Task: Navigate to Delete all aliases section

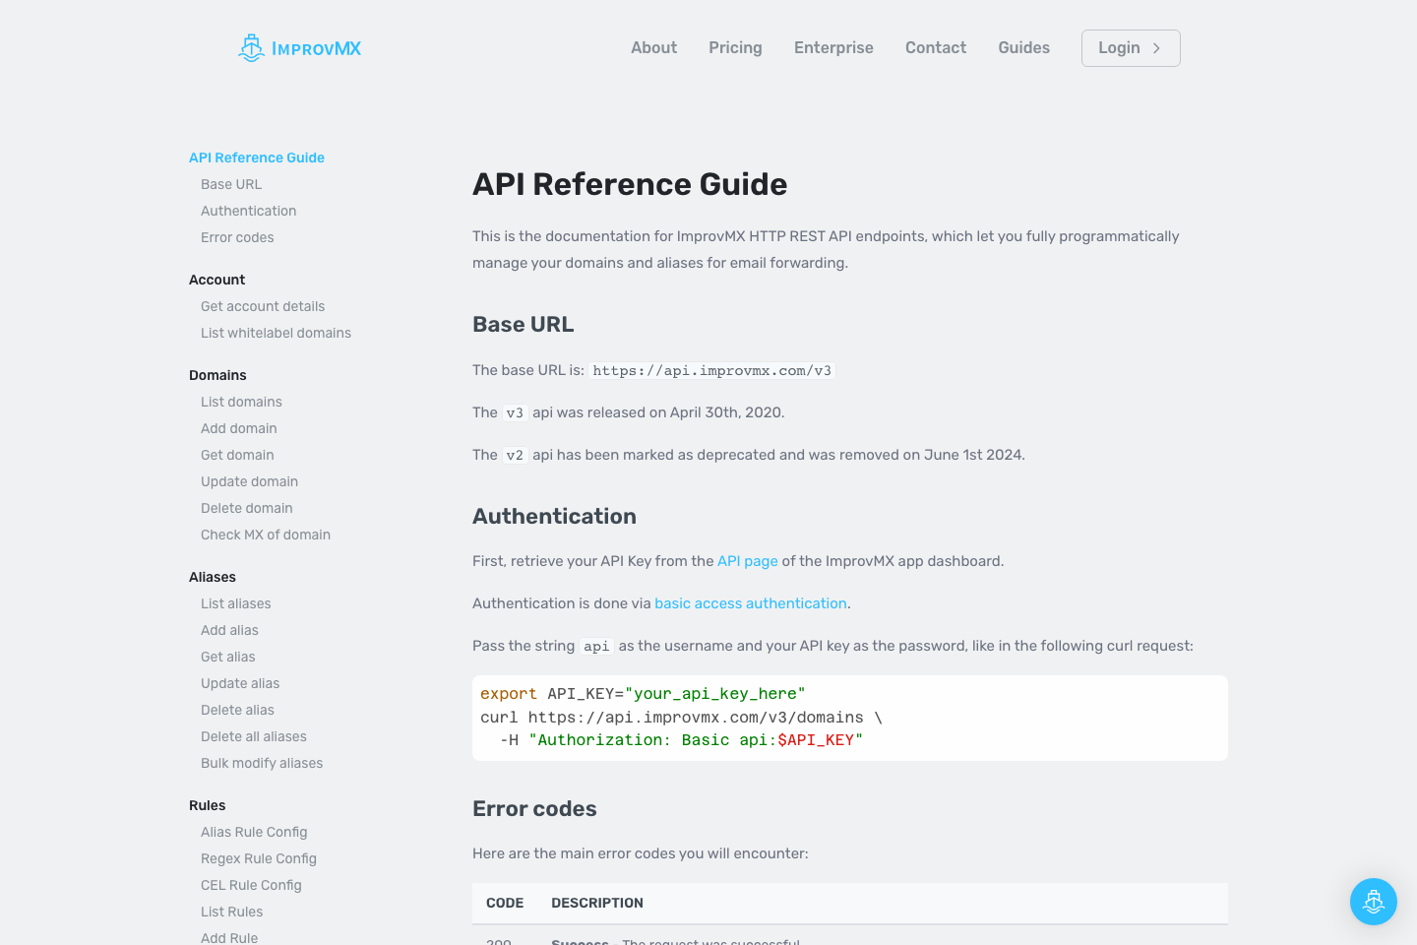Action: pyautogui.click(x=253, y=736)
